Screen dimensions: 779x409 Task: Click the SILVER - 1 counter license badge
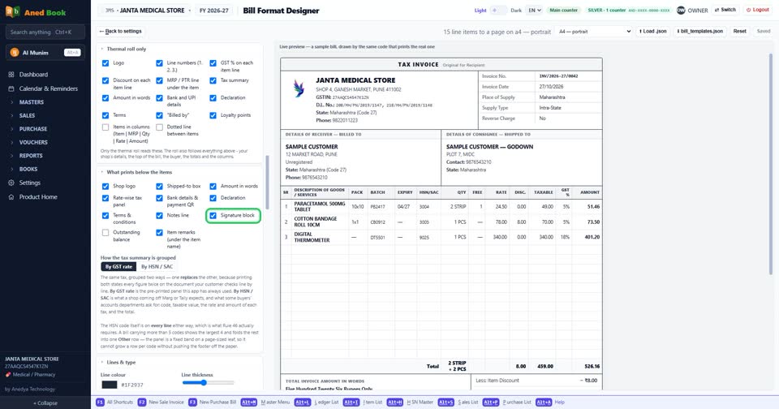pyautogui.click(x=628, y=10)
